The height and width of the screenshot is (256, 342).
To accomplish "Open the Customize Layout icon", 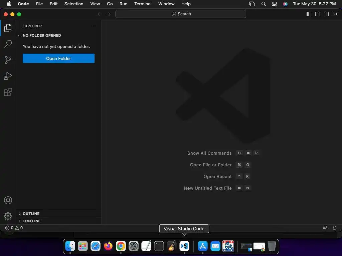I will click(335, 14).
